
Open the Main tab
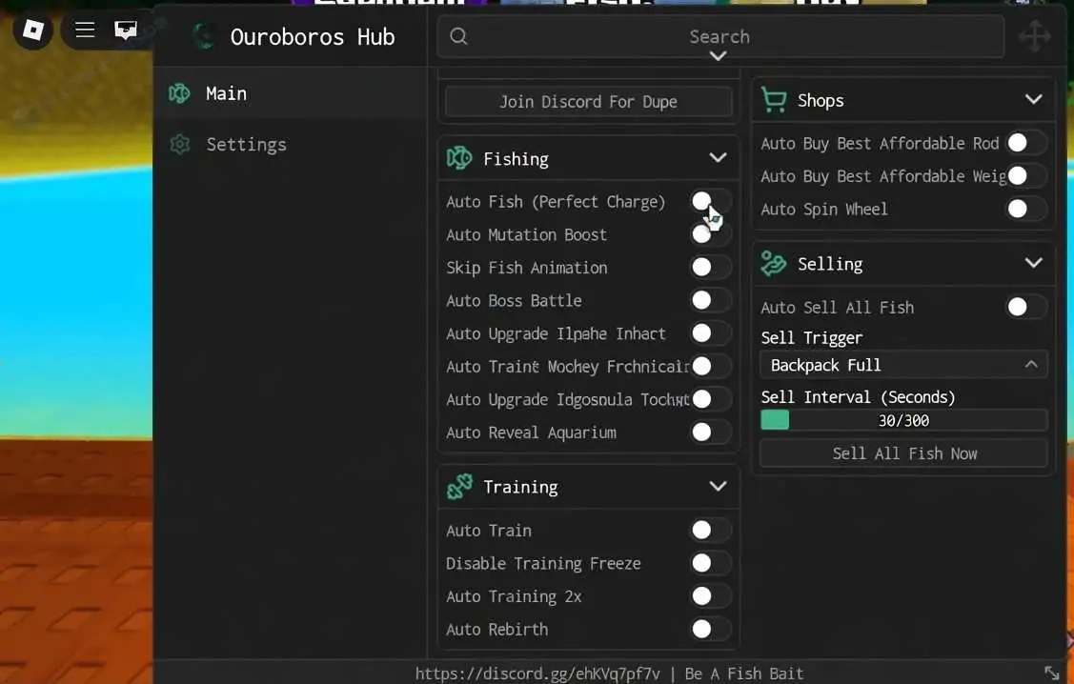click(x=291, y=93)
